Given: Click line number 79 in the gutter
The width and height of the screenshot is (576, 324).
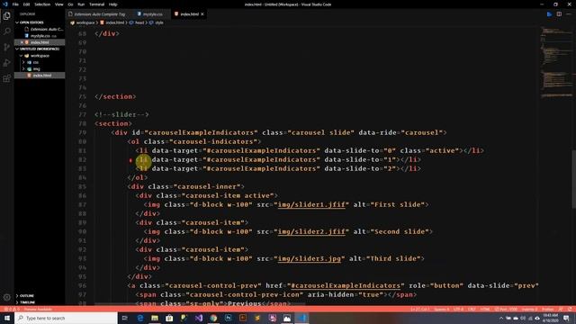Looking at the screenshot, I should [x=83, y=132].
